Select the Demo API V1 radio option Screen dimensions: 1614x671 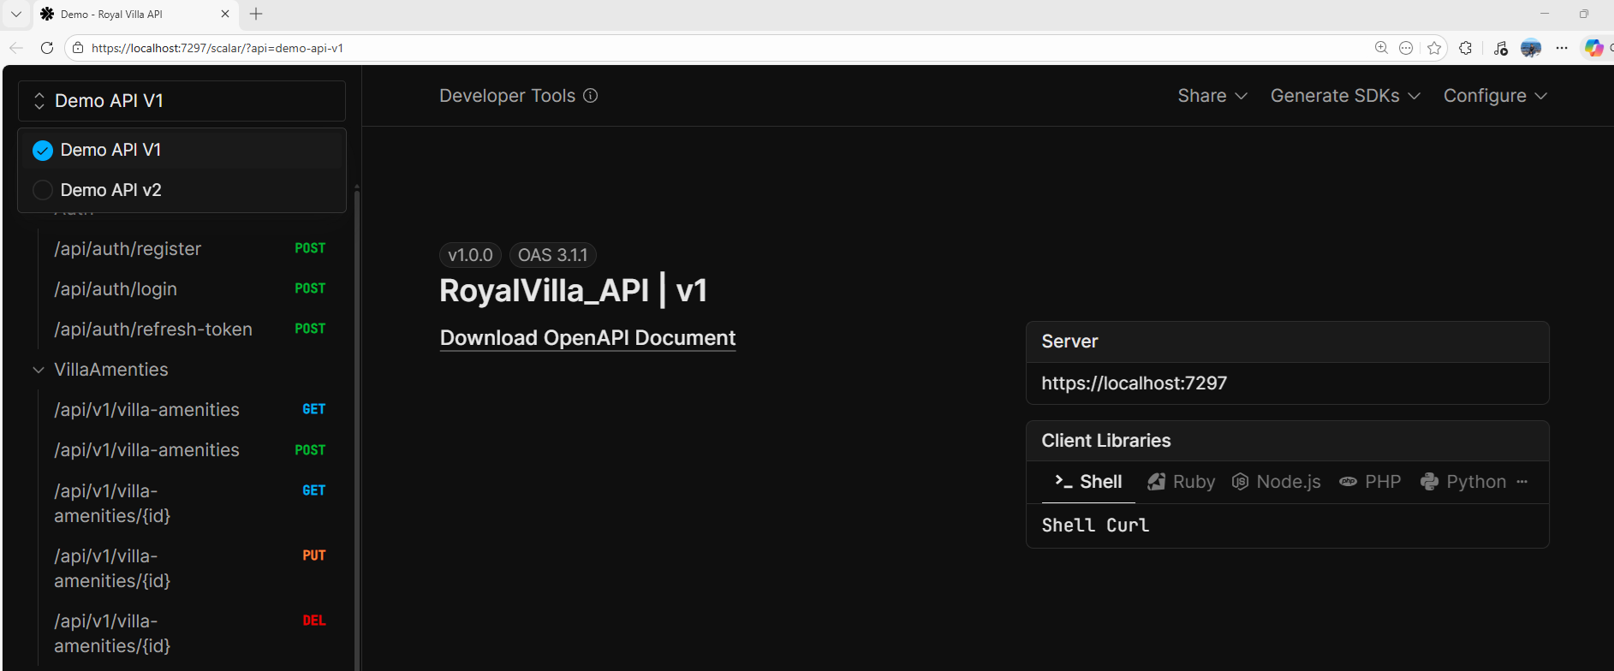(43, 151)
